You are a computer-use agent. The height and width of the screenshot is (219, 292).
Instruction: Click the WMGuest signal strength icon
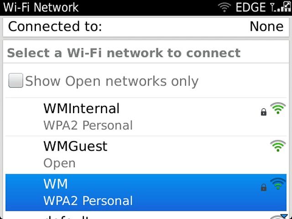click(278, 146)
